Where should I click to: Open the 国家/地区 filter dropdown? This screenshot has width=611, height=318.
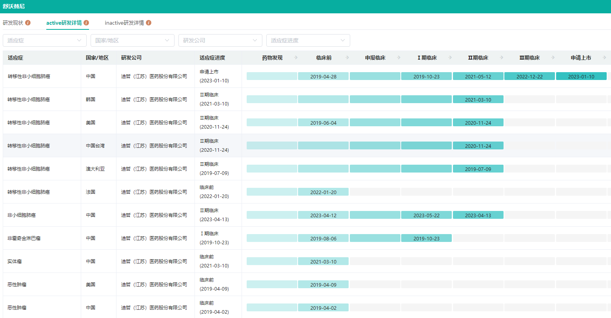(133, 40)
